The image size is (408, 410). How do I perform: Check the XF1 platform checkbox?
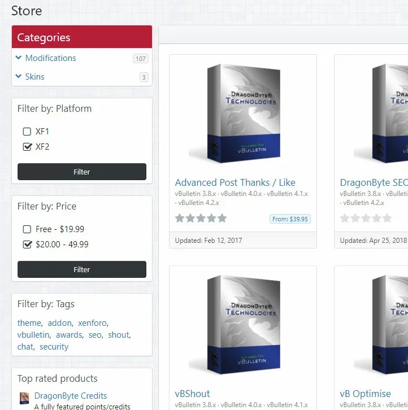point(27,132)
